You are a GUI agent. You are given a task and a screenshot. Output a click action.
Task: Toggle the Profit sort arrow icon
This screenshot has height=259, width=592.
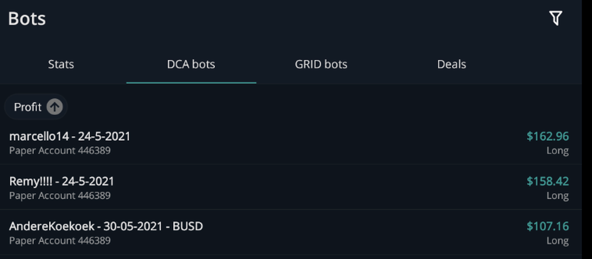coord(55,107)
